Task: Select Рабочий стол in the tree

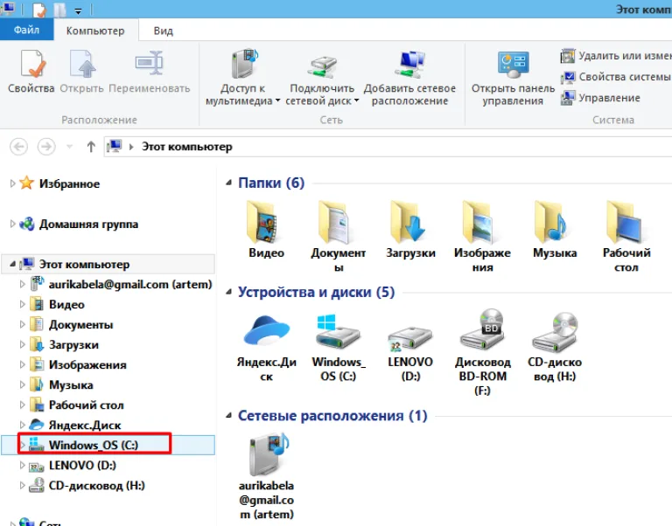Action: (x=86, y=405)
